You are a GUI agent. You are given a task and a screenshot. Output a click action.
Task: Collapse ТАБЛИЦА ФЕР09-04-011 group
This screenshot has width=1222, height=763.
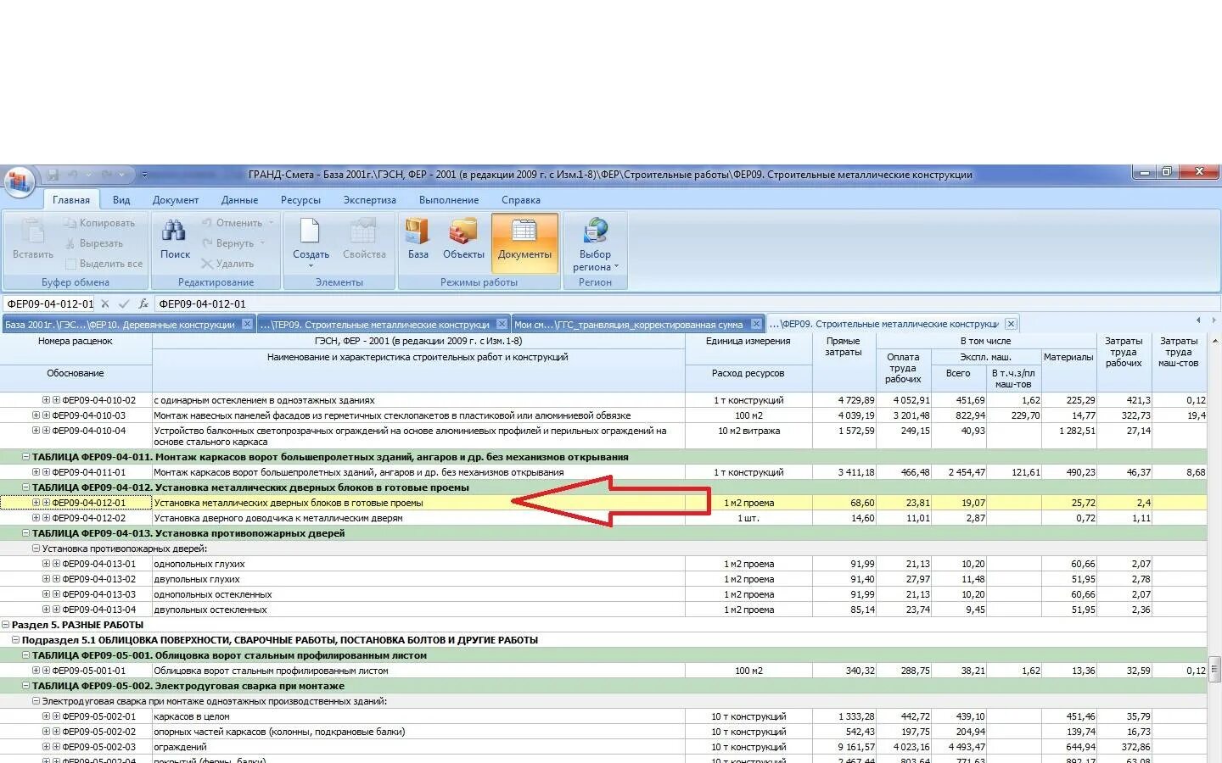25,457
